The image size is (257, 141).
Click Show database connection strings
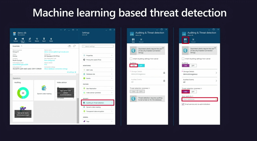click(56, 69)
